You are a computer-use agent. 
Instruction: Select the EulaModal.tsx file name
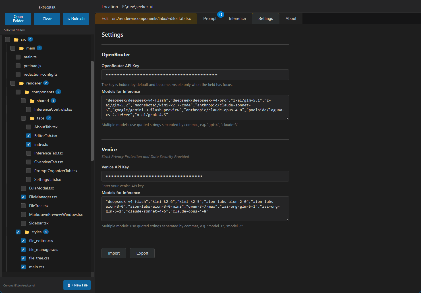[x=42, y=188]
